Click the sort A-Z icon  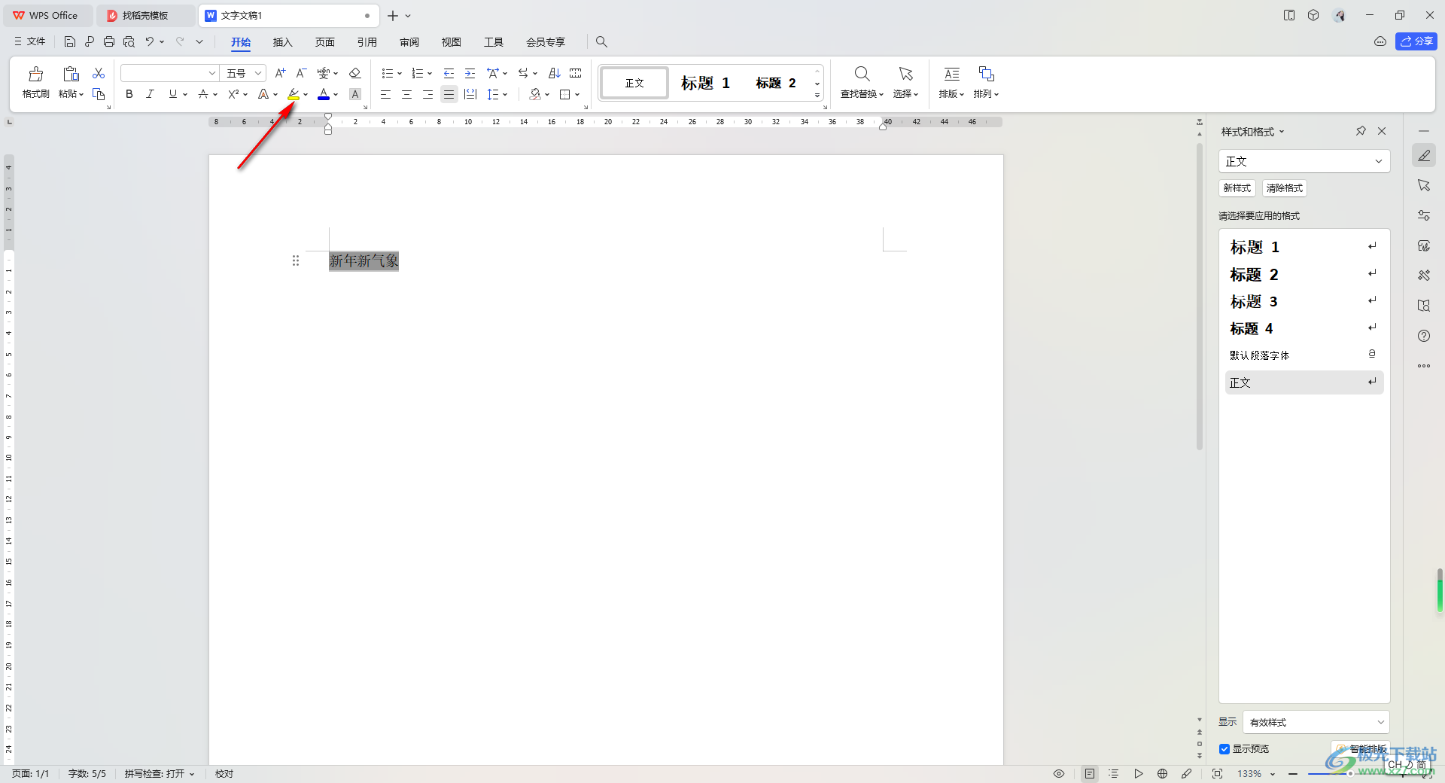point(554,73)
